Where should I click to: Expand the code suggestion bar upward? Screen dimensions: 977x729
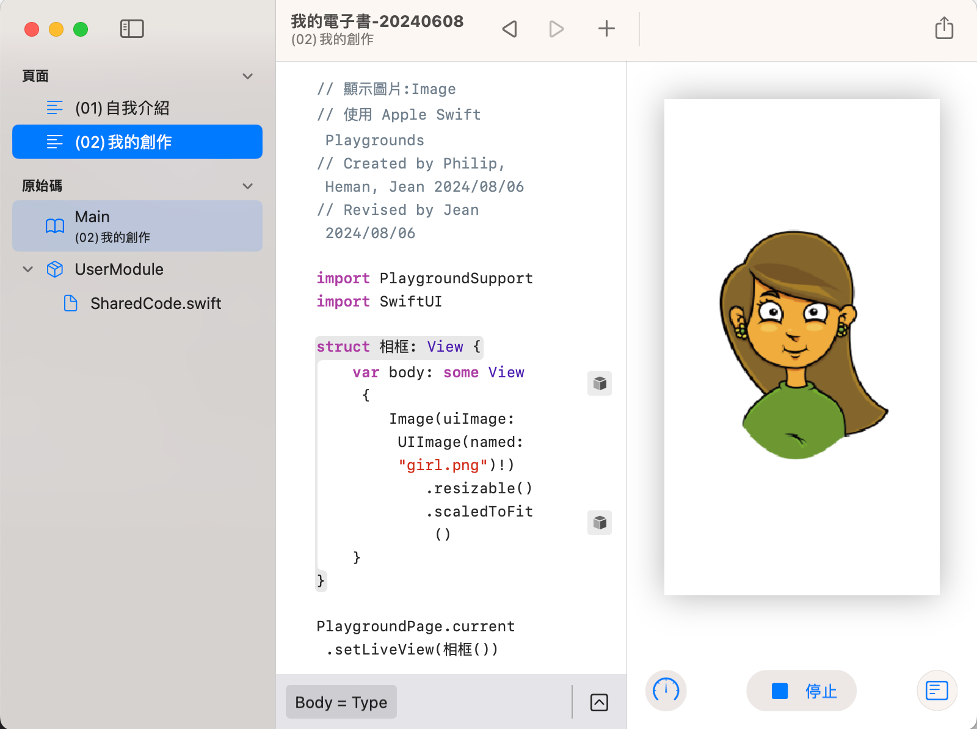pyautogui.click(x=599, y=703)
